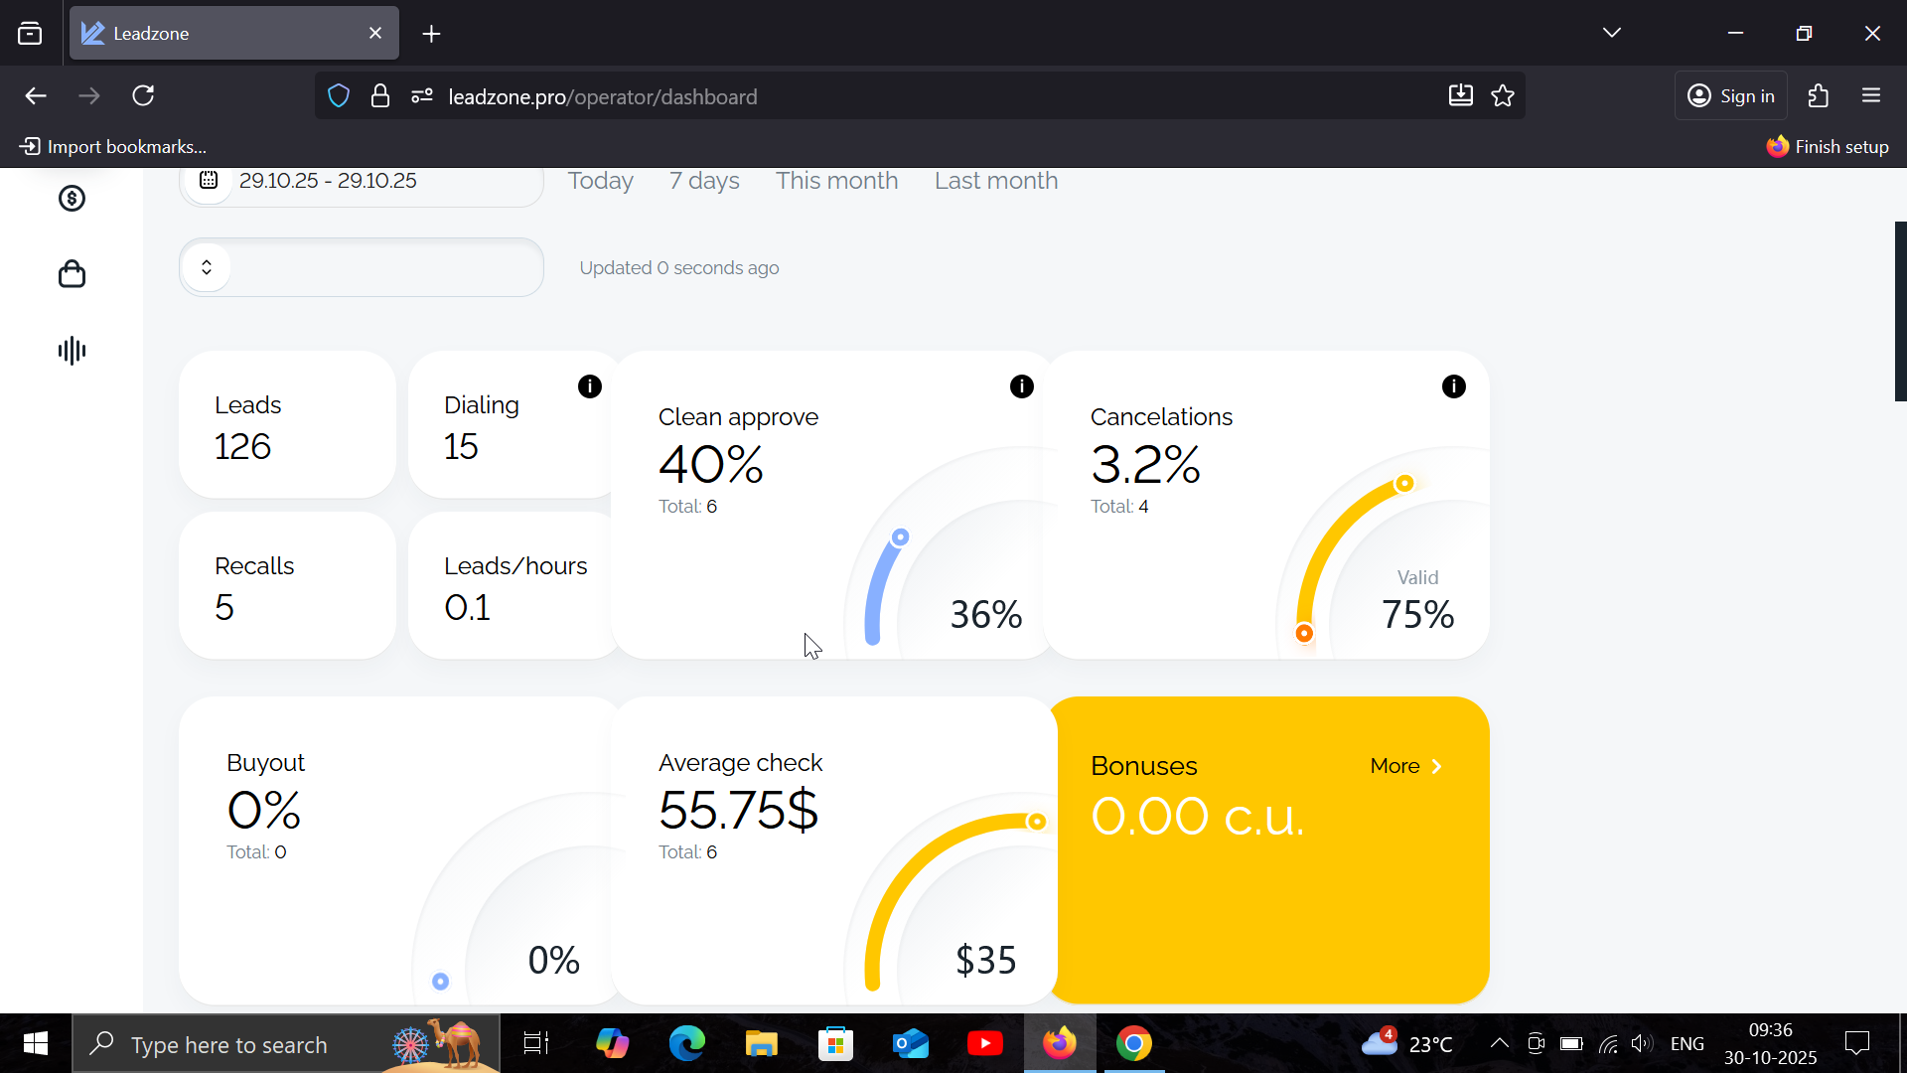The width and height of the screenshot is (1907, 1073).
Task: Select the Today period filter
Action: tap(600, 181)
